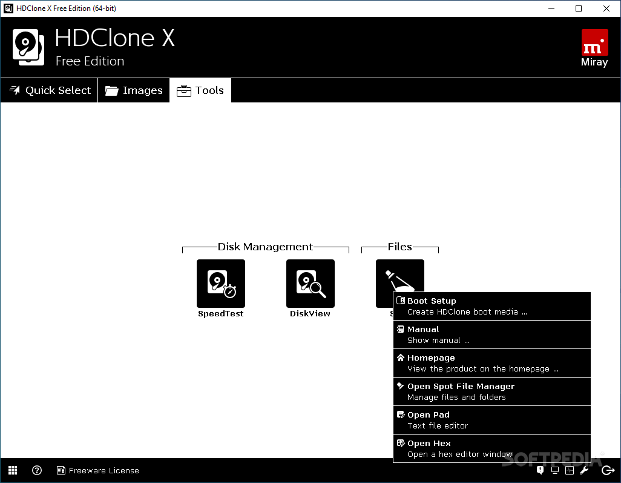Screen dimensions: 621x483
Task: Launch the SpeedTest disk tool
Action: (220, 284)
